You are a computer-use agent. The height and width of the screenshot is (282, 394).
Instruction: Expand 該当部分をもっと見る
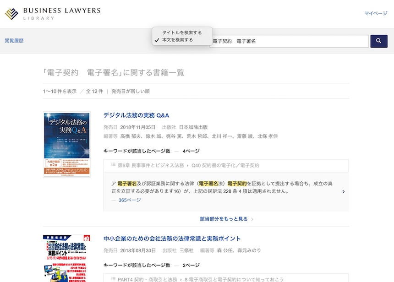224,219
